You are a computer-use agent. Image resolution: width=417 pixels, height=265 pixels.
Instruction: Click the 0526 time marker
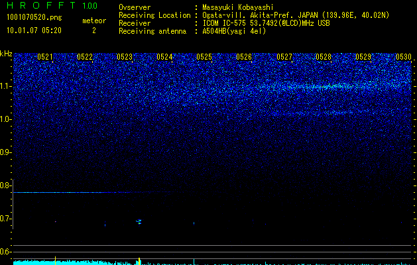(x=244, y=57)
